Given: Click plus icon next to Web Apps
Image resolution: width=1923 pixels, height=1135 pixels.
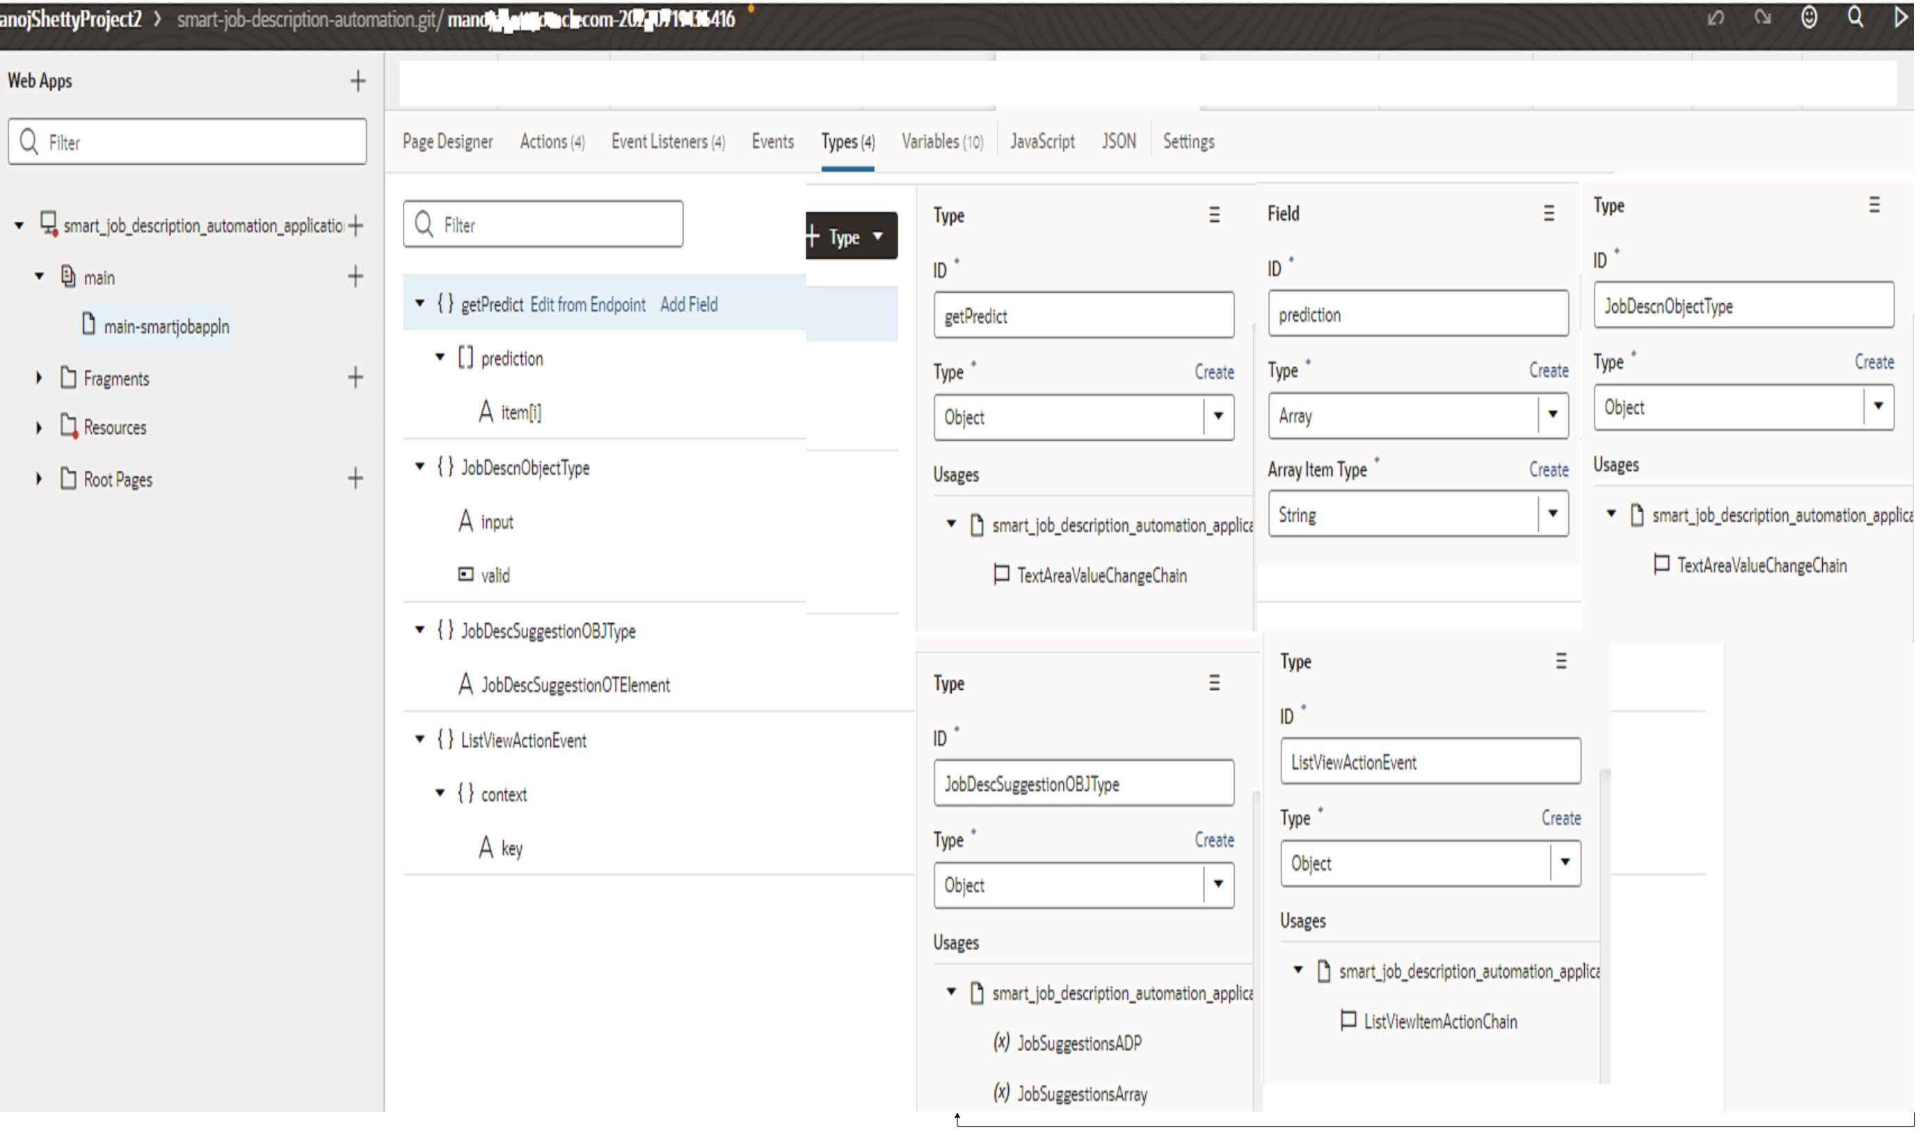Looking at the screenshot, I should pyautogui.click(x=357, y=81).
